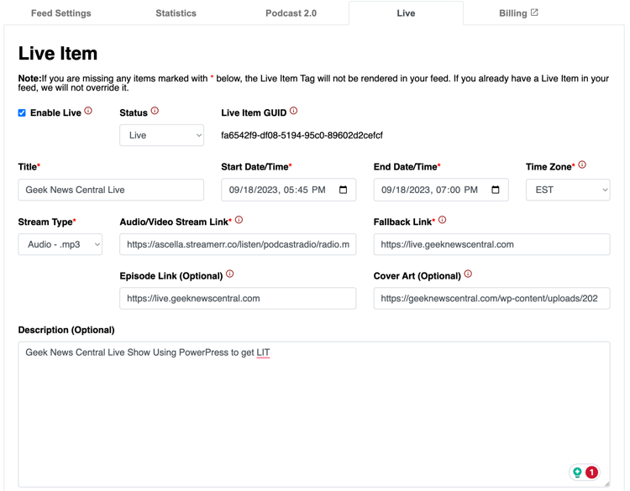Open calendar picker for Start Date/Time

tap(343, 190)
